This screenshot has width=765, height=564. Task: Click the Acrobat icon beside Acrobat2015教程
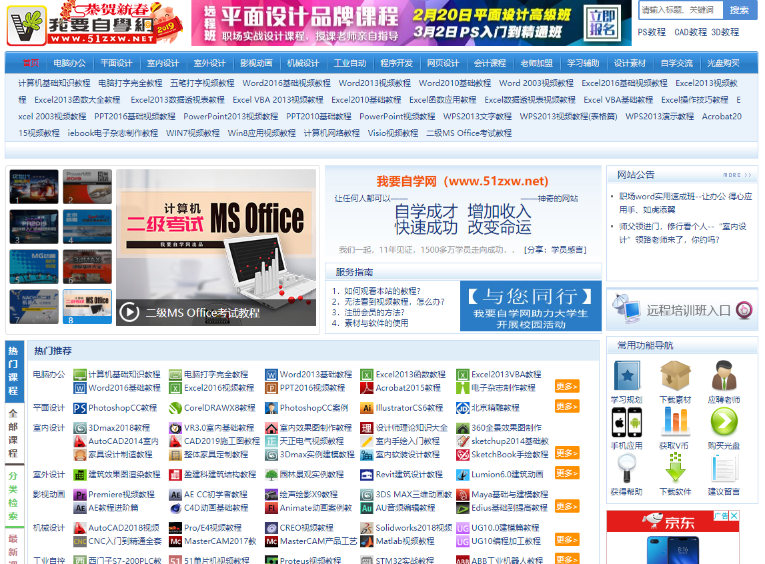click(367, 388)
